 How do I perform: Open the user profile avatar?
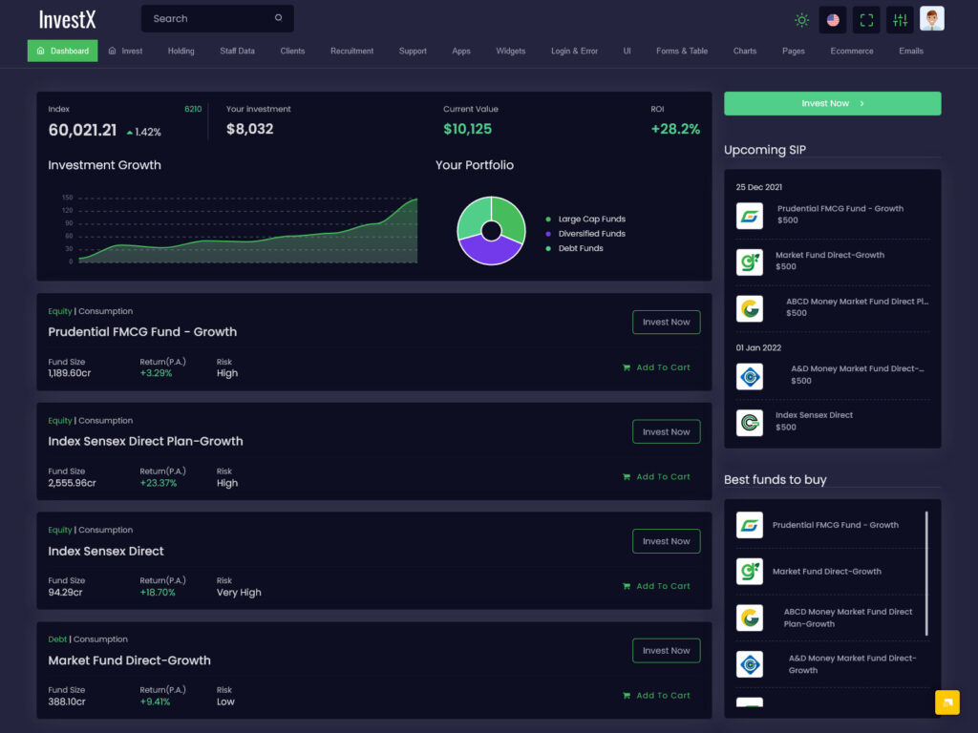tap(932, 19)
